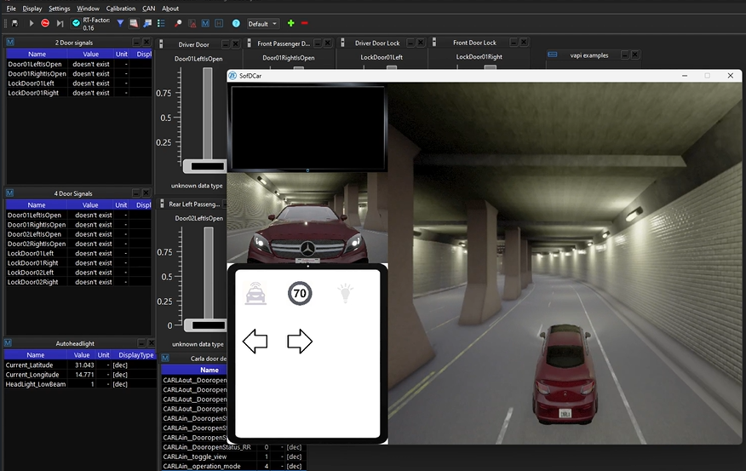Click the red minus icon

point(305,23)
